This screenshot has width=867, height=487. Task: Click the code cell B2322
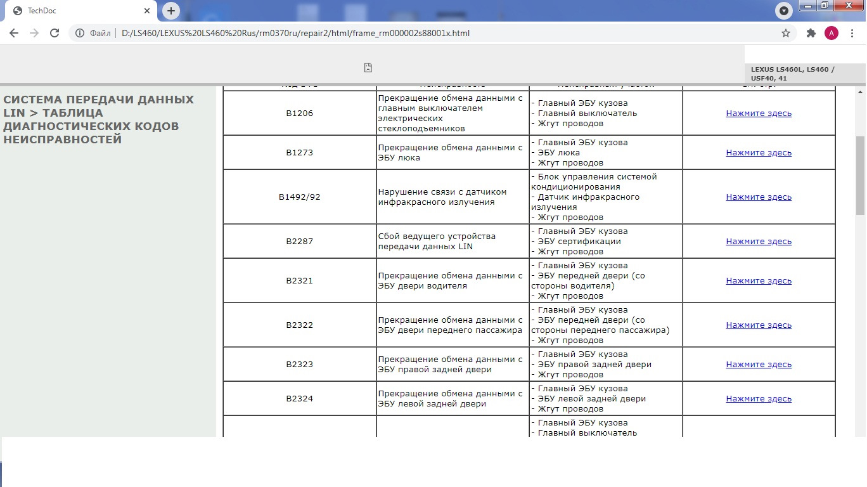coord(300,325)
